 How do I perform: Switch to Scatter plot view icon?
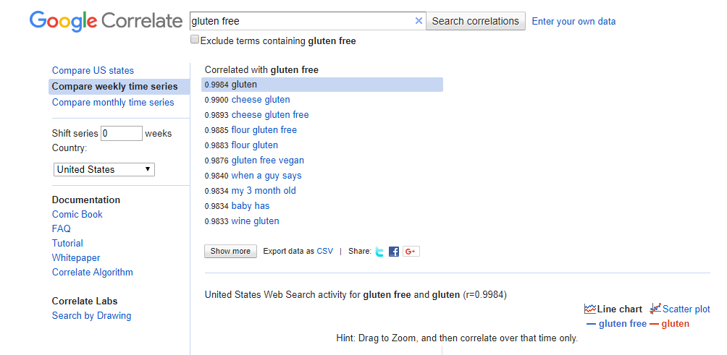[655, 309]
